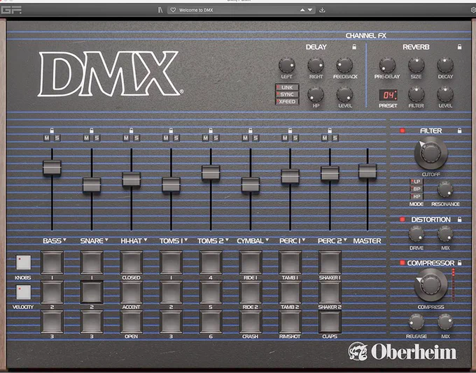Go to next preset with down arrow

310,10
